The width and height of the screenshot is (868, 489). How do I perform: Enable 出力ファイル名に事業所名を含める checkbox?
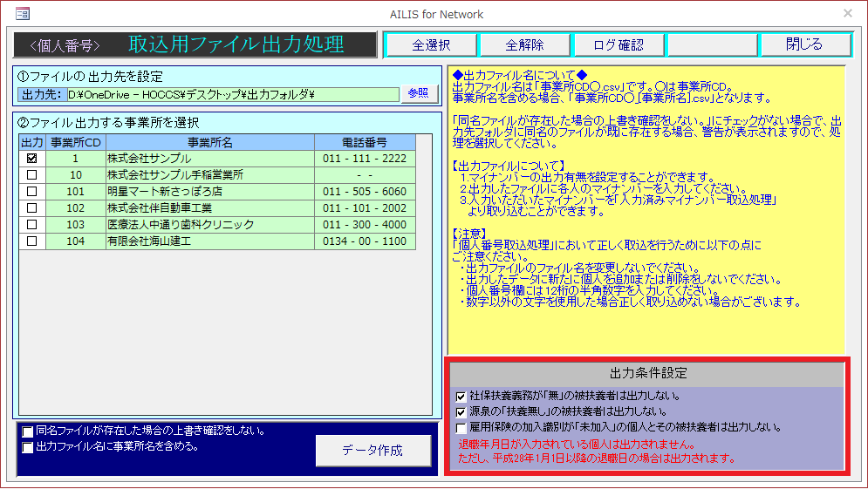[x=29, y=447]
